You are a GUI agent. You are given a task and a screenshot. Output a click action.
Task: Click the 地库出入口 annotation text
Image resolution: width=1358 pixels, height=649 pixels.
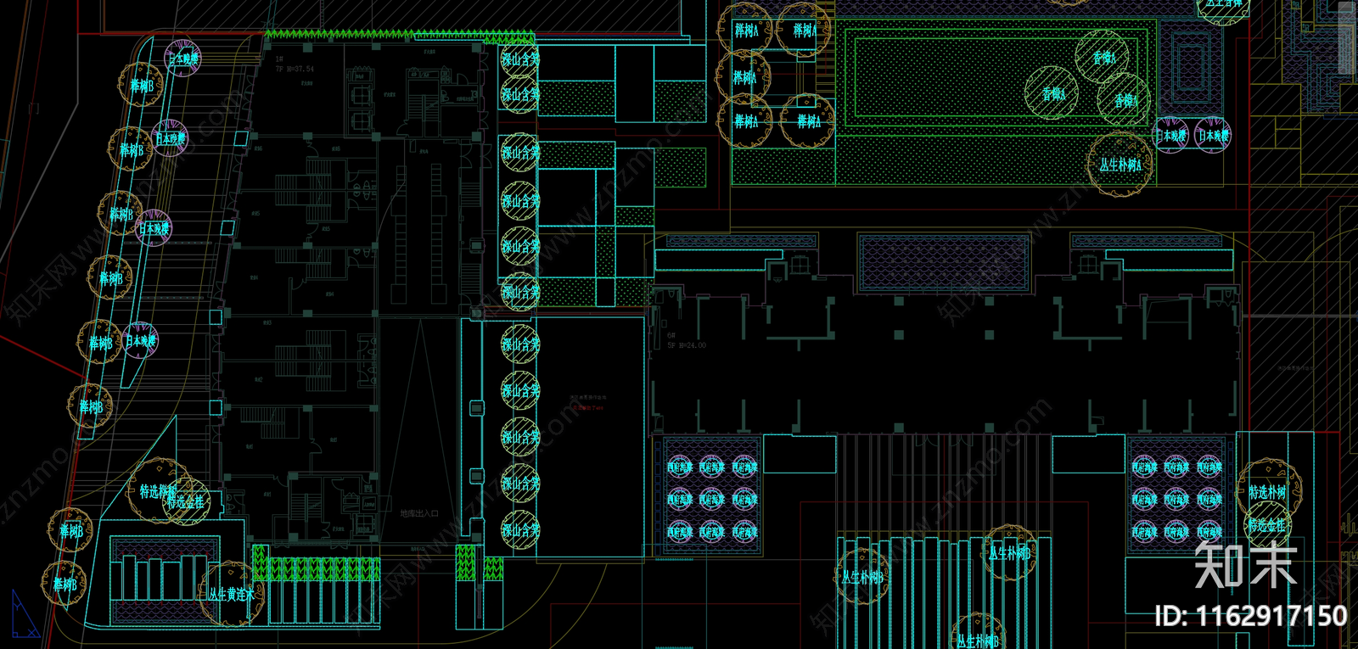point(419,513)
